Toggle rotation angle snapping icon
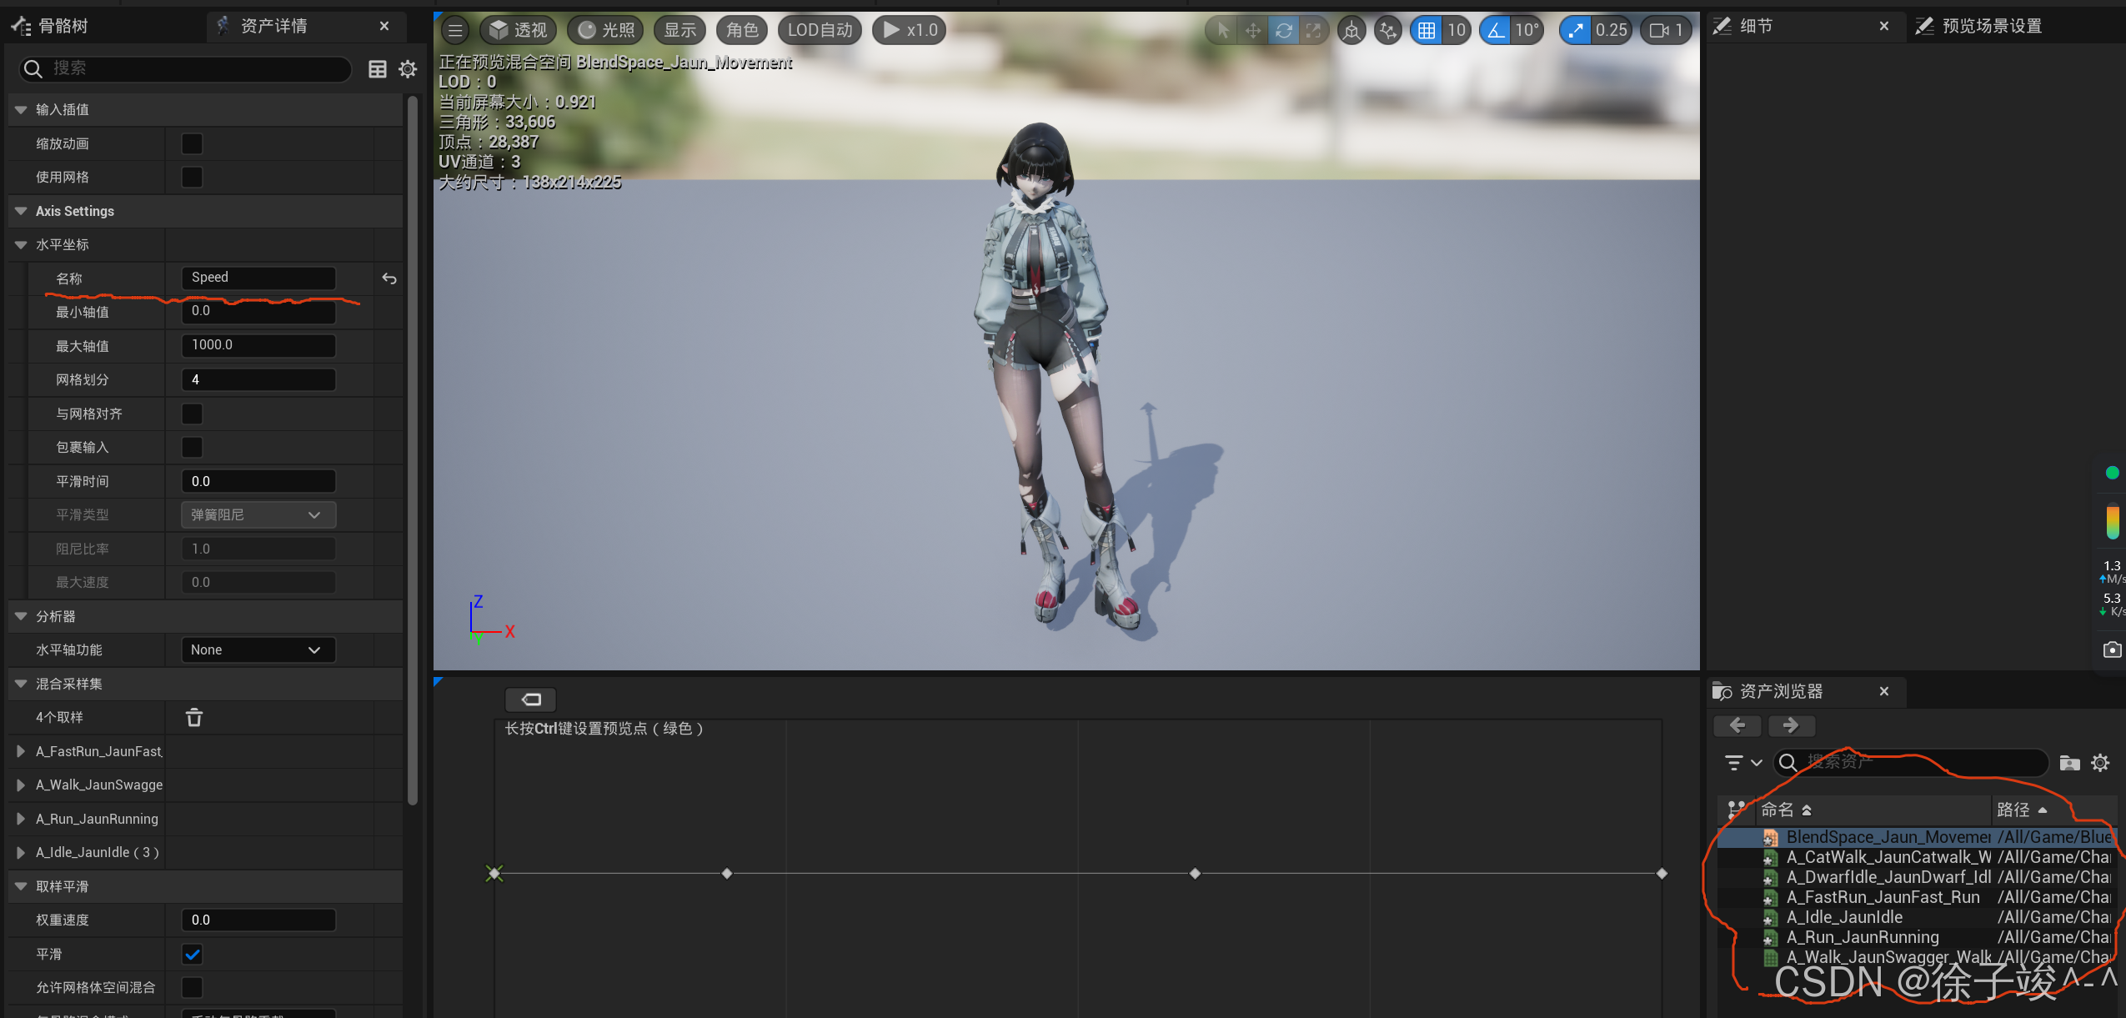Viewport: 2126px width, 1018px height. coord(1497,31)
